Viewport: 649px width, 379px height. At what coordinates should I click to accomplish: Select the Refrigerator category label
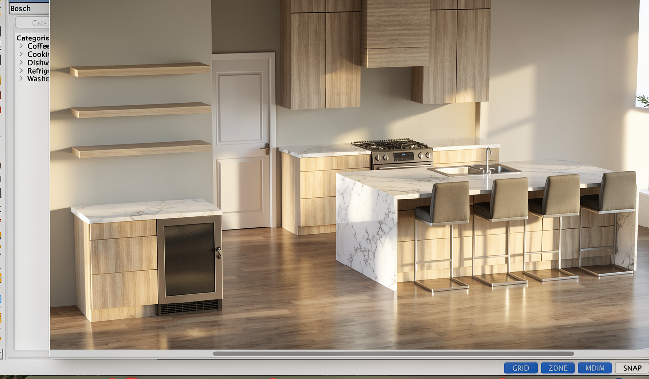pos(38,71)
